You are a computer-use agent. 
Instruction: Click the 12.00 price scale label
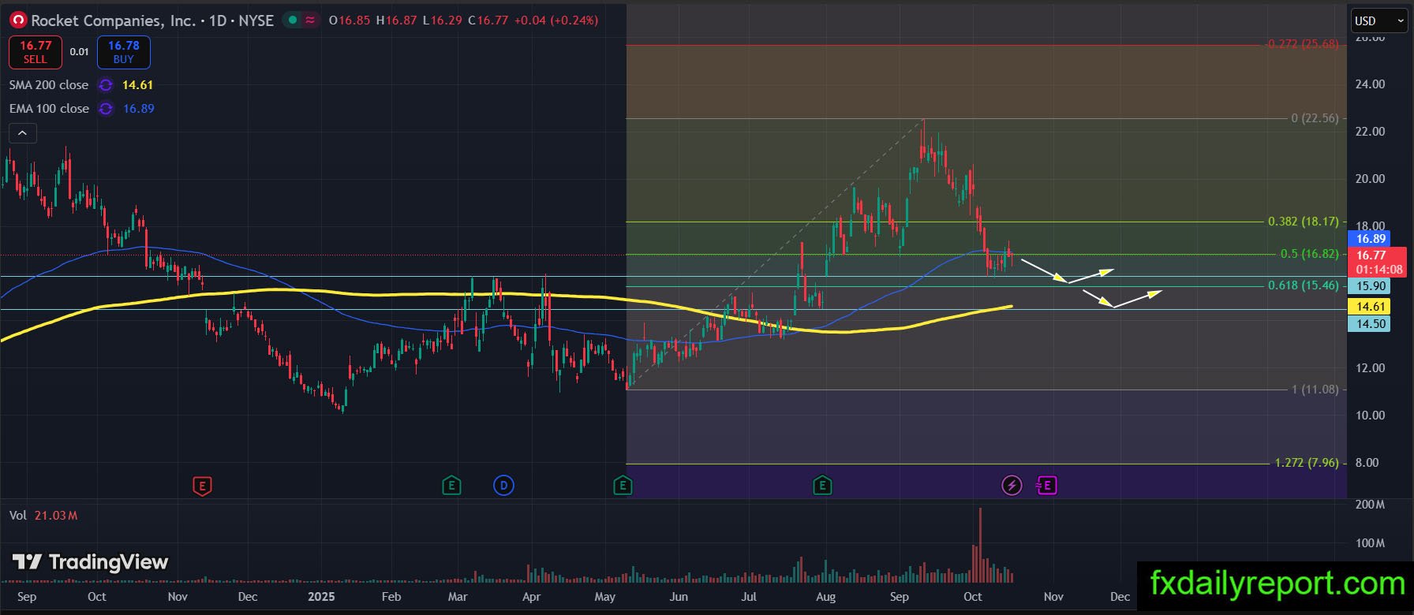pyautogui.click(x=1370, y=368)
